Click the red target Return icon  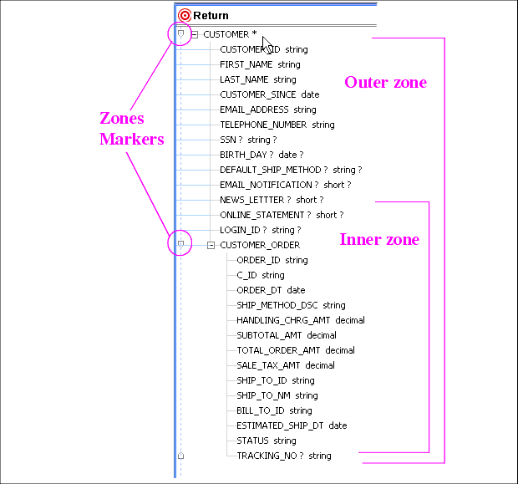(185, 16)
